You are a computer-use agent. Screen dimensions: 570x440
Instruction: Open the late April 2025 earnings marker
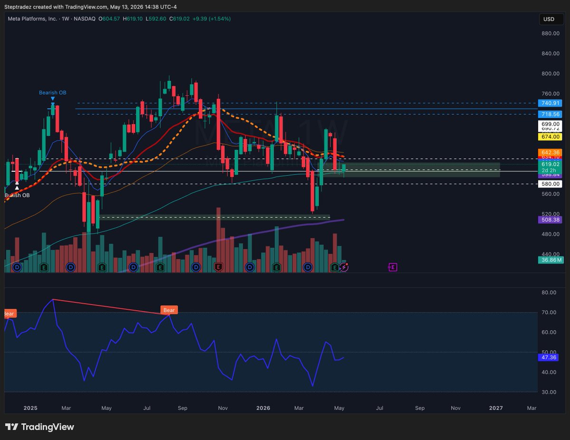coord(102,267)
